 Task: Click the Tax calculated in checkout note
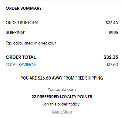pos(31,43)
